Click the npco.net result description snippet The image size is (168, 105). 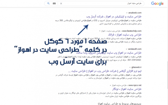coord(100,95)
